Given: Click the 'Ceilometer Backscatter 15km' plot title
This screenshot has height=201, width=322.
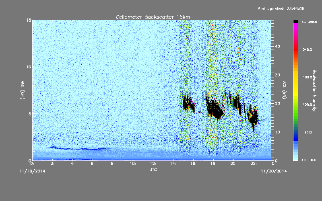Looking at the screenshot, I should point(153,17).
